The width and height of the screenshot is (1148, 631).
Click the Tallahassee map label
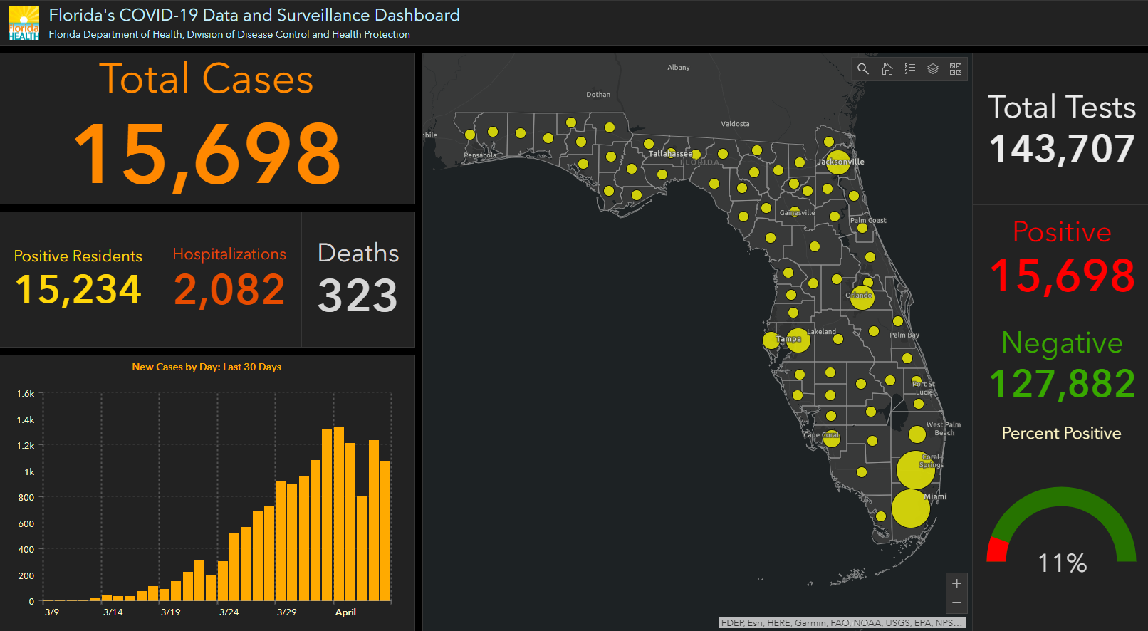tap(670, 154)
